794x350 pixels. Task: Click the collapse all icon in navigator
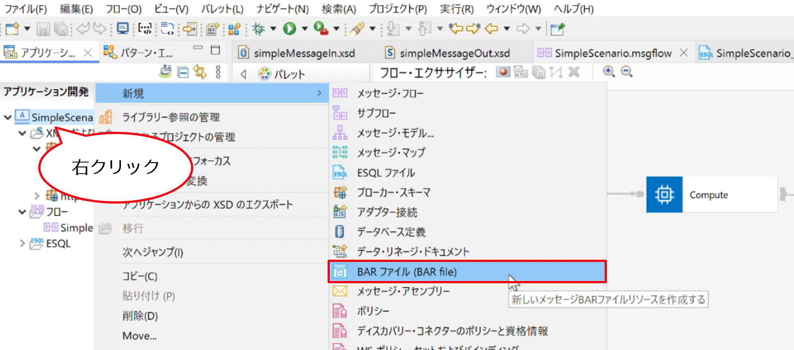point(183,72)
